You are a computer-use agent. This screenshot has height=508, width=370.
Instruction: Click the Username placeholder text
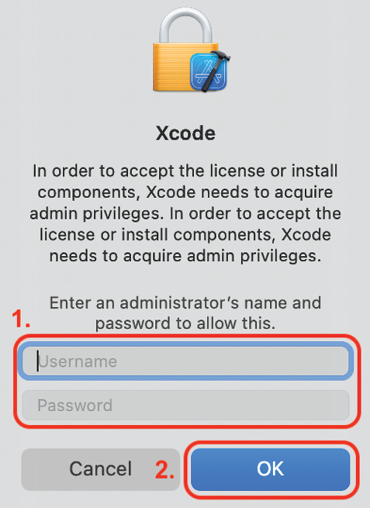(x=77, y=361)
